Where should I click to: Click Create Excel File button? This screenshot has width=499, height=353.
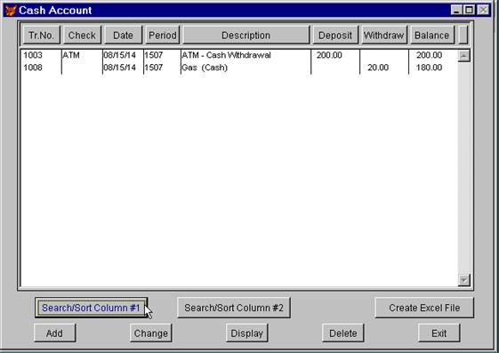point(424,308)
